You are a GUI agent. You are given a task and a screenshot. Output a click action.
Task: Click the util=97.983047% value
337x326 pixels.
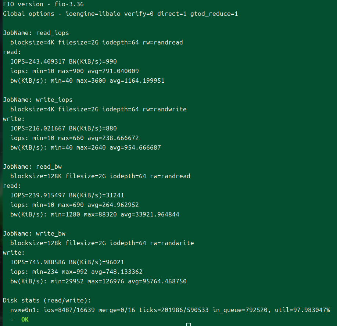click(302, 310)
